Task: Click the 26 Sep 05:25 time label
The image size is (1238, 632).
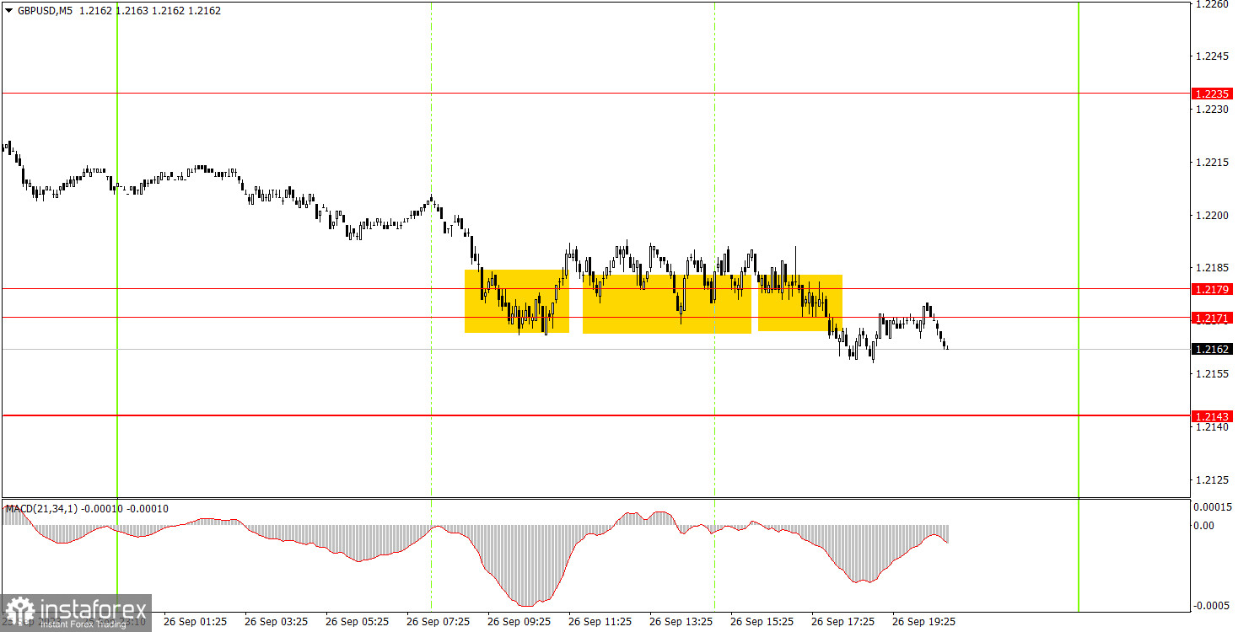Action: [357, 621]
